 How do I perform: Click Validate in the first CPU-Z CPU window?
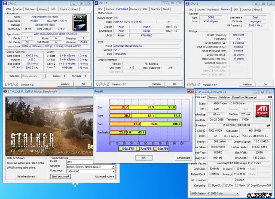tap(65, 84)
